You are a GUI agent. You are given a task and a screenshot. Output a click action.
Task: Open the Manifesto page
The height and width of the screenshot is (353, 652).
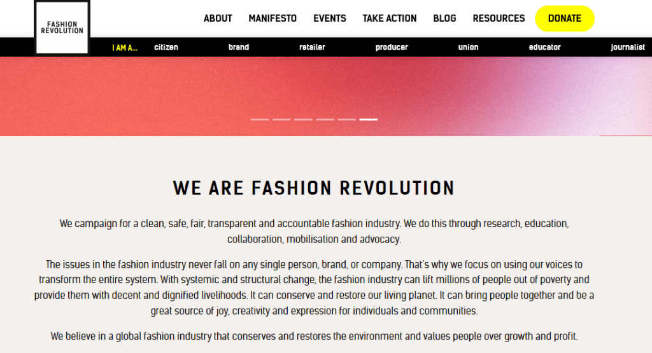(x=273, y=18)
